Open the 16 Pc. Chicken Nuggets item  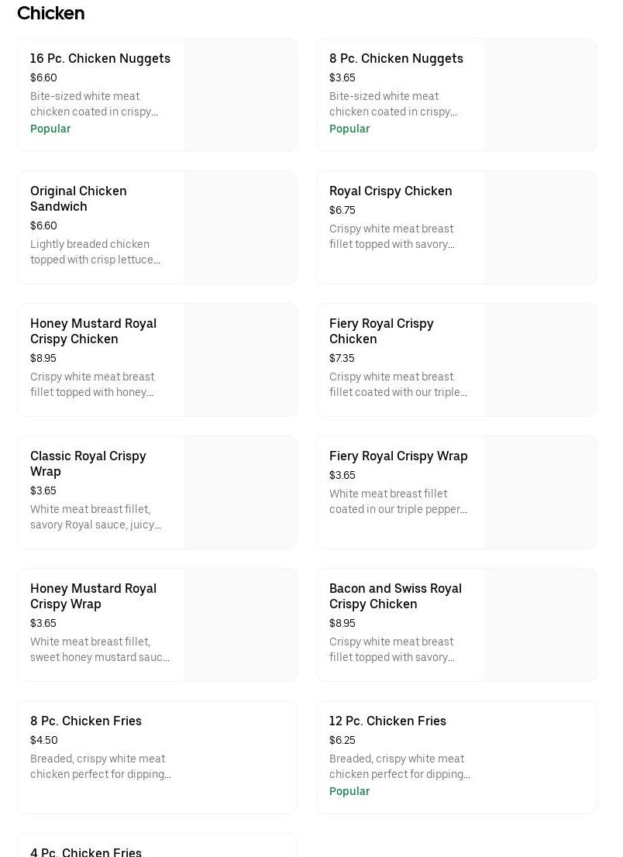pyautogui.click(x=157, y=95)
